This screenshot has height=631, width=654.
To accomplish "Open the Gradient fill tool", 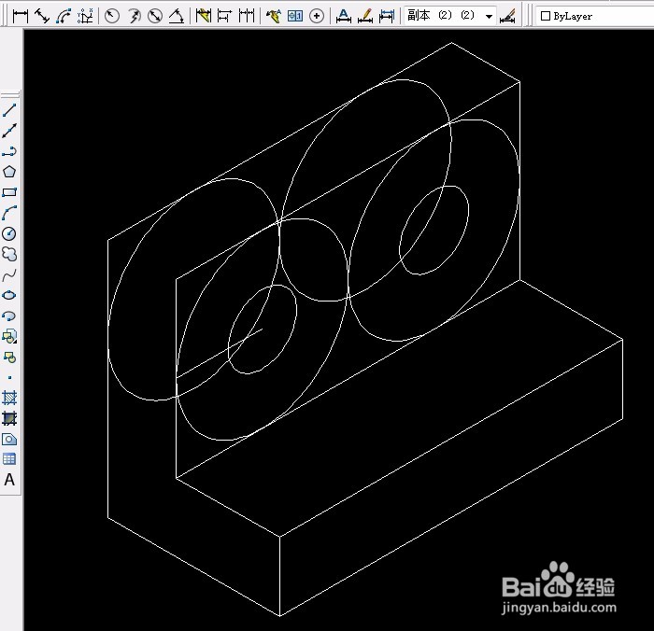I will pyautogui.click(x=9, y=418).
